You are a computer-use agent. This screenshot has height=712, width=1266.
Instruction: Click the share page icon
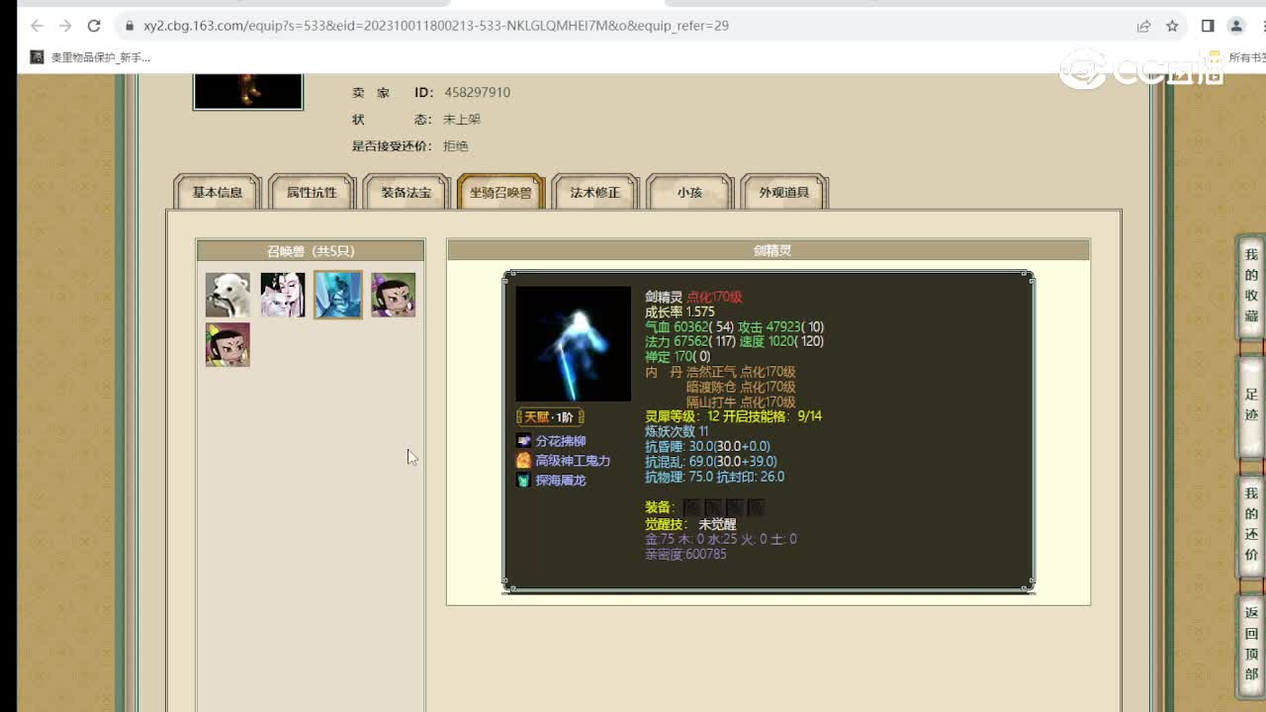click(1144, 26)
